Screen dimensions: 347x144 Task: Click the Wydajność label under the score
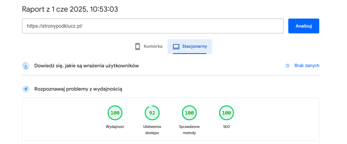pos(115,126)
